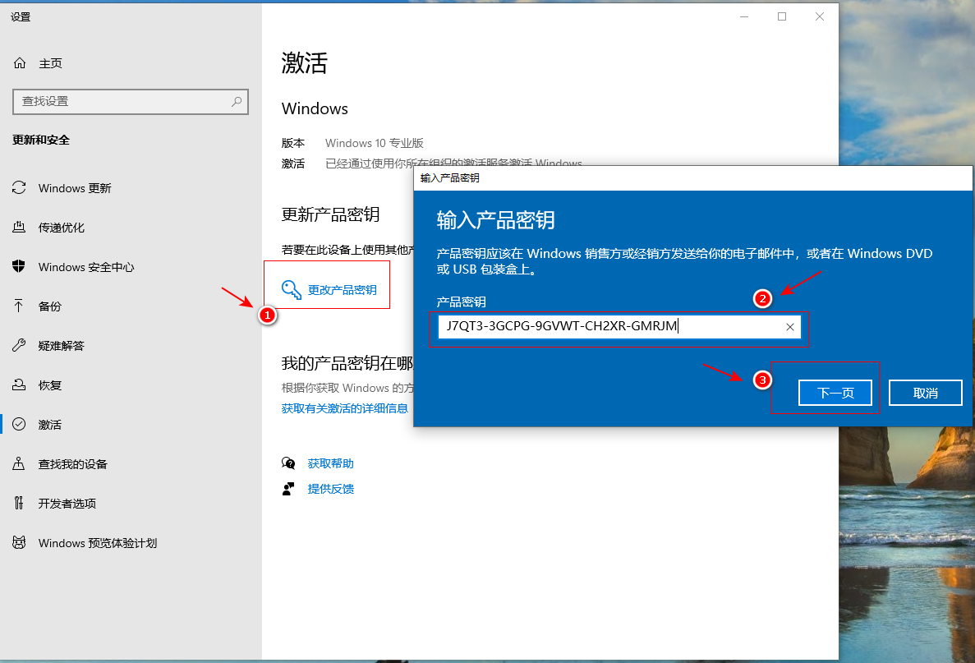Close the Settings window
This screenshot has width=975, height=663.
[820, 16]
